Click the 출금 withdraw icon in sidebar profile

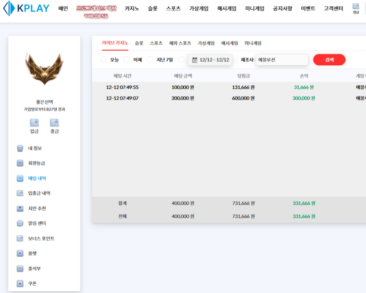point(54,123)
